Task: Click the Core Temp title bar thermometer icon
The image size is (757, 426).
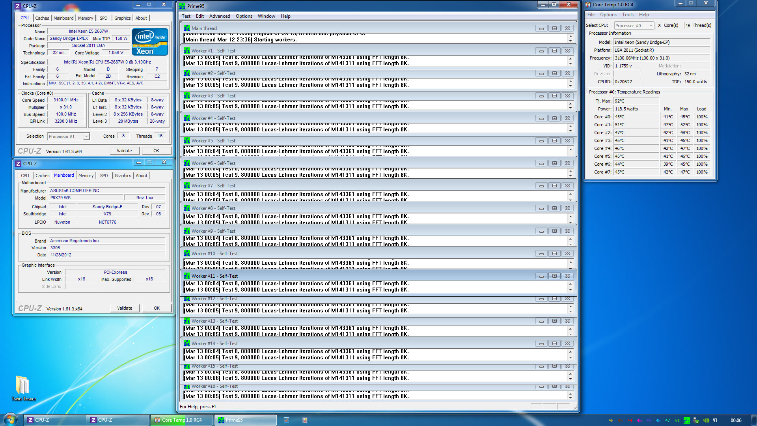Action: tap(588, 5)
